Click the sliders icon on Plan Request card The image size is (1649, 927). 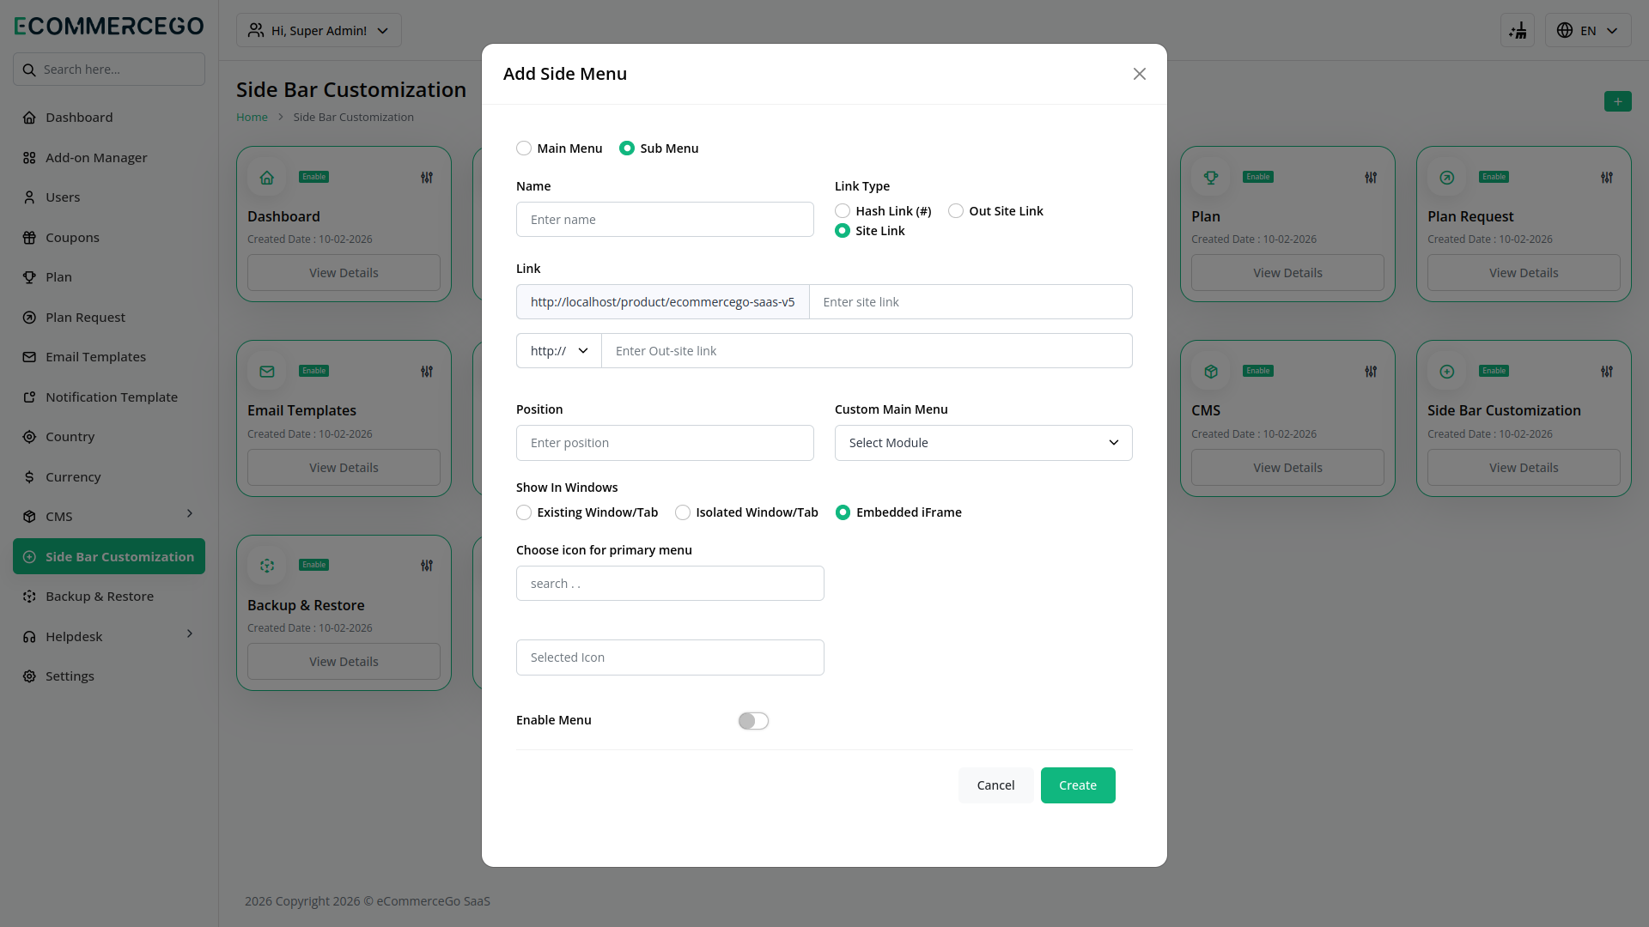coord(1607,178)
